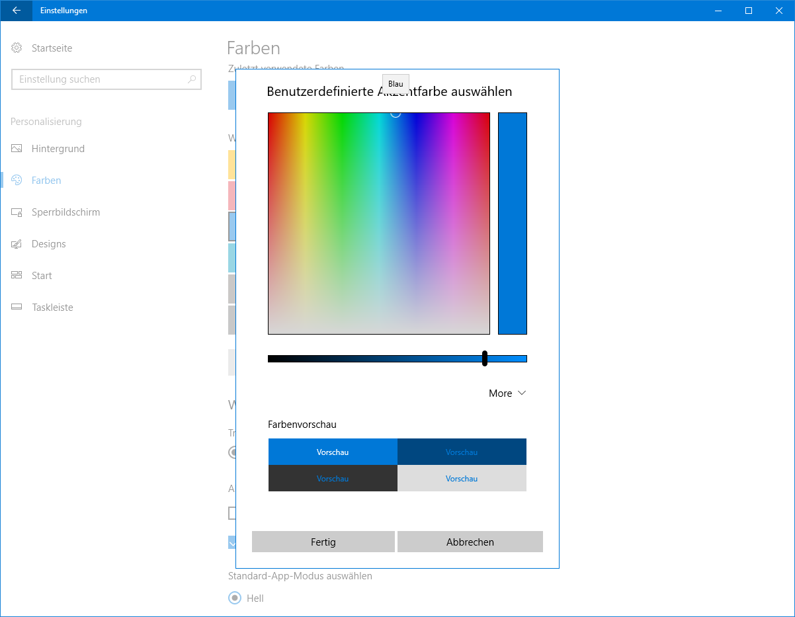The image size is (795, 617).
Task: Click the Farbenvorschau label
Action: click(x=302, y=425)
